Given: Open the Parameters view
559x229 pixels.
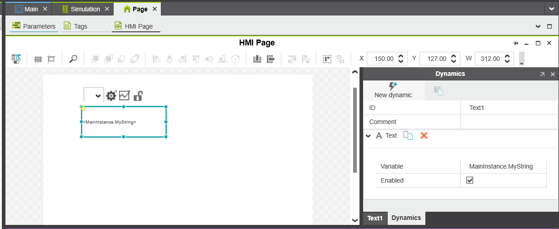Looking at the screenshot, I should click(x=34, y=26).
